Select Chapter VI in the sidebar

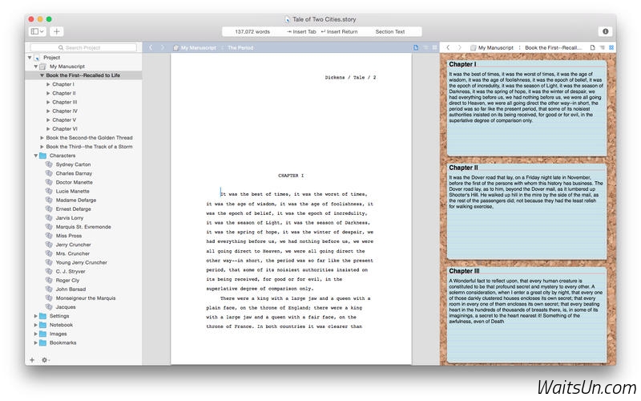pos(65,129)
